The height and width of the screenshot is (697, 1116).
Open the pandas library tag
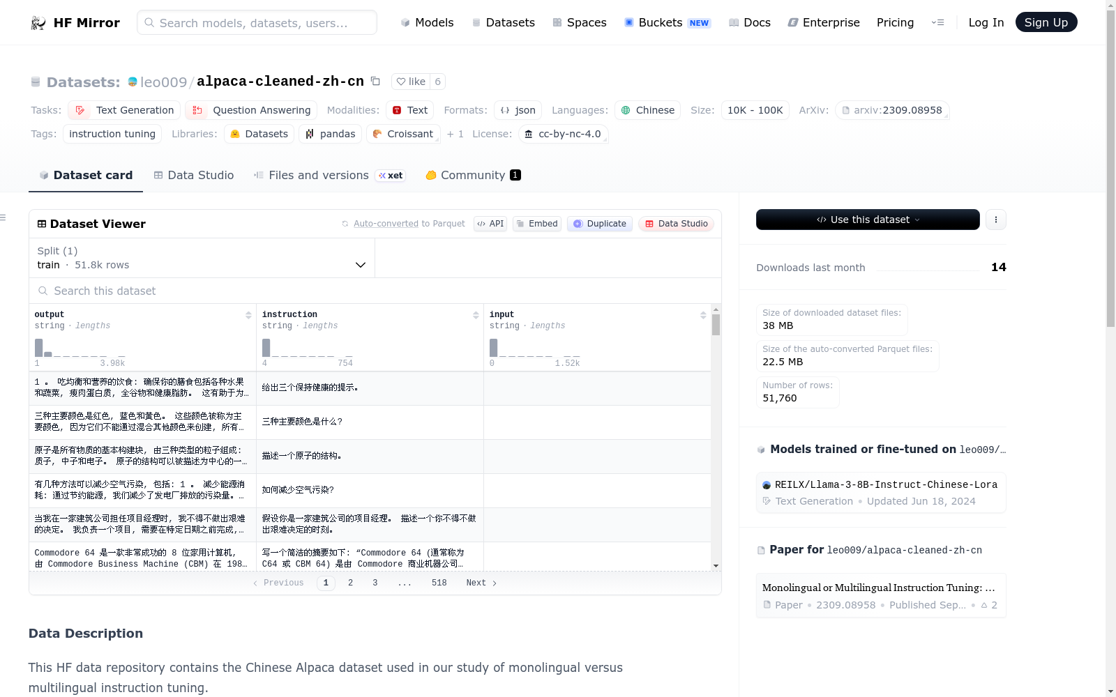(331, 134)
